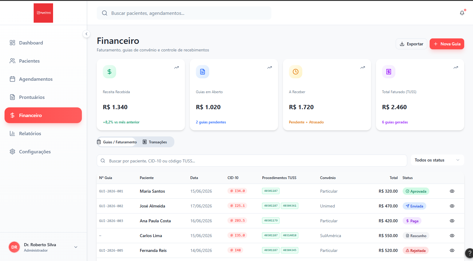The width and height of the screenshot is (473, 261).
Task: Click TUSS code 40304361 in José Almeida's row
Action: (x=290, y=206)
